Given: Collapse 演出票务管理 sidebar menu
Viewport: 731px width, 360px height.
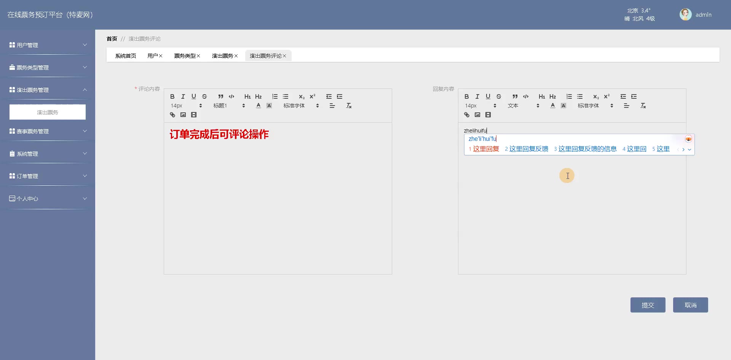Looking at the screenshot, I should [48, 90].
